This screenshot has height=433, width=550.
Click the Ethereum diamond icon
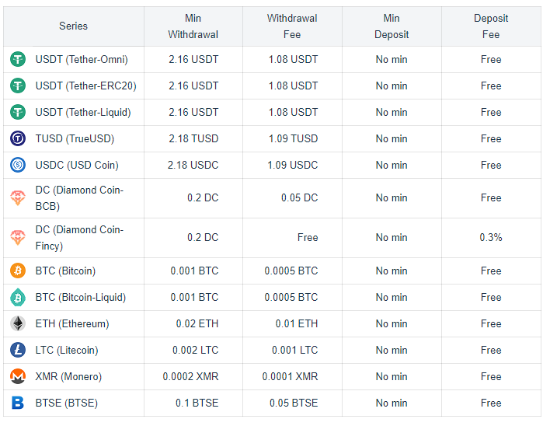(18, 323)
